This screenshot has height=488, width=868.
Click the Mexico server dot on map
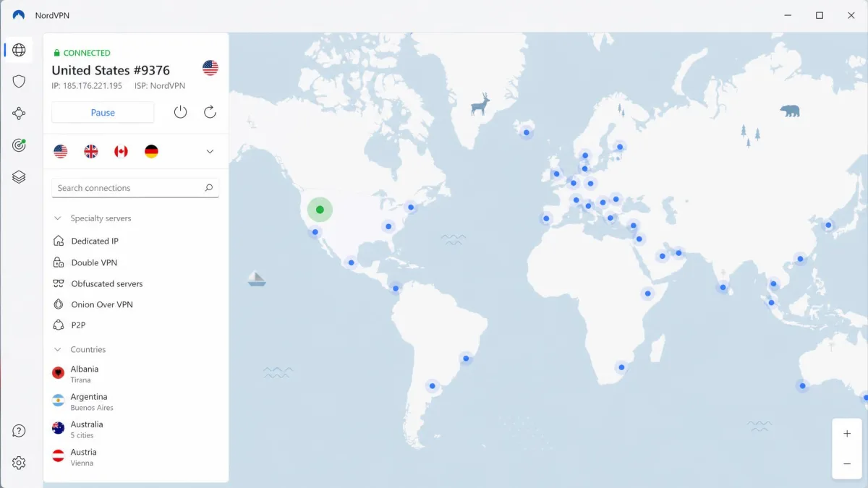[x=351, y=262]
